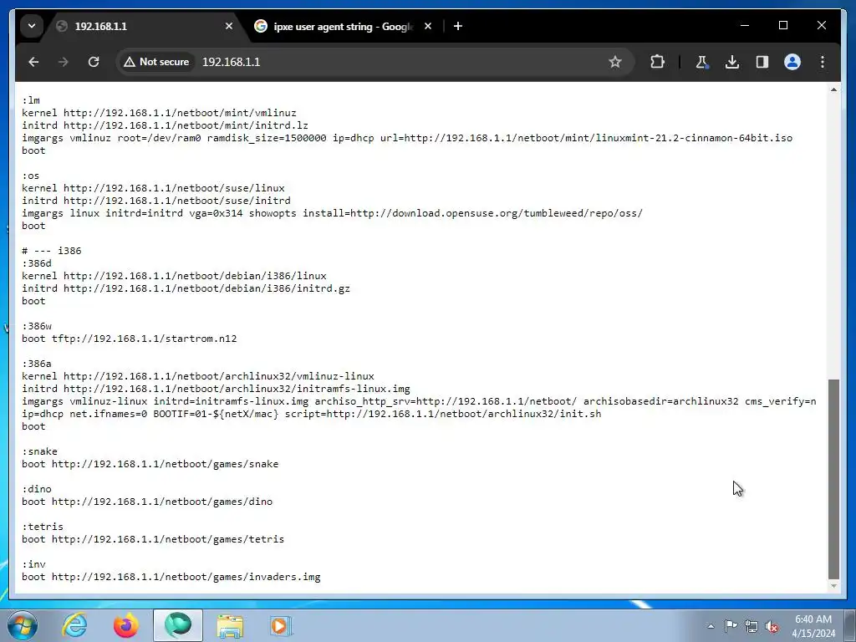Go back to the previous page
Image resolution: width=856 pixels, height=642 pixels.
pyautogui.click(x=33, y=62)
